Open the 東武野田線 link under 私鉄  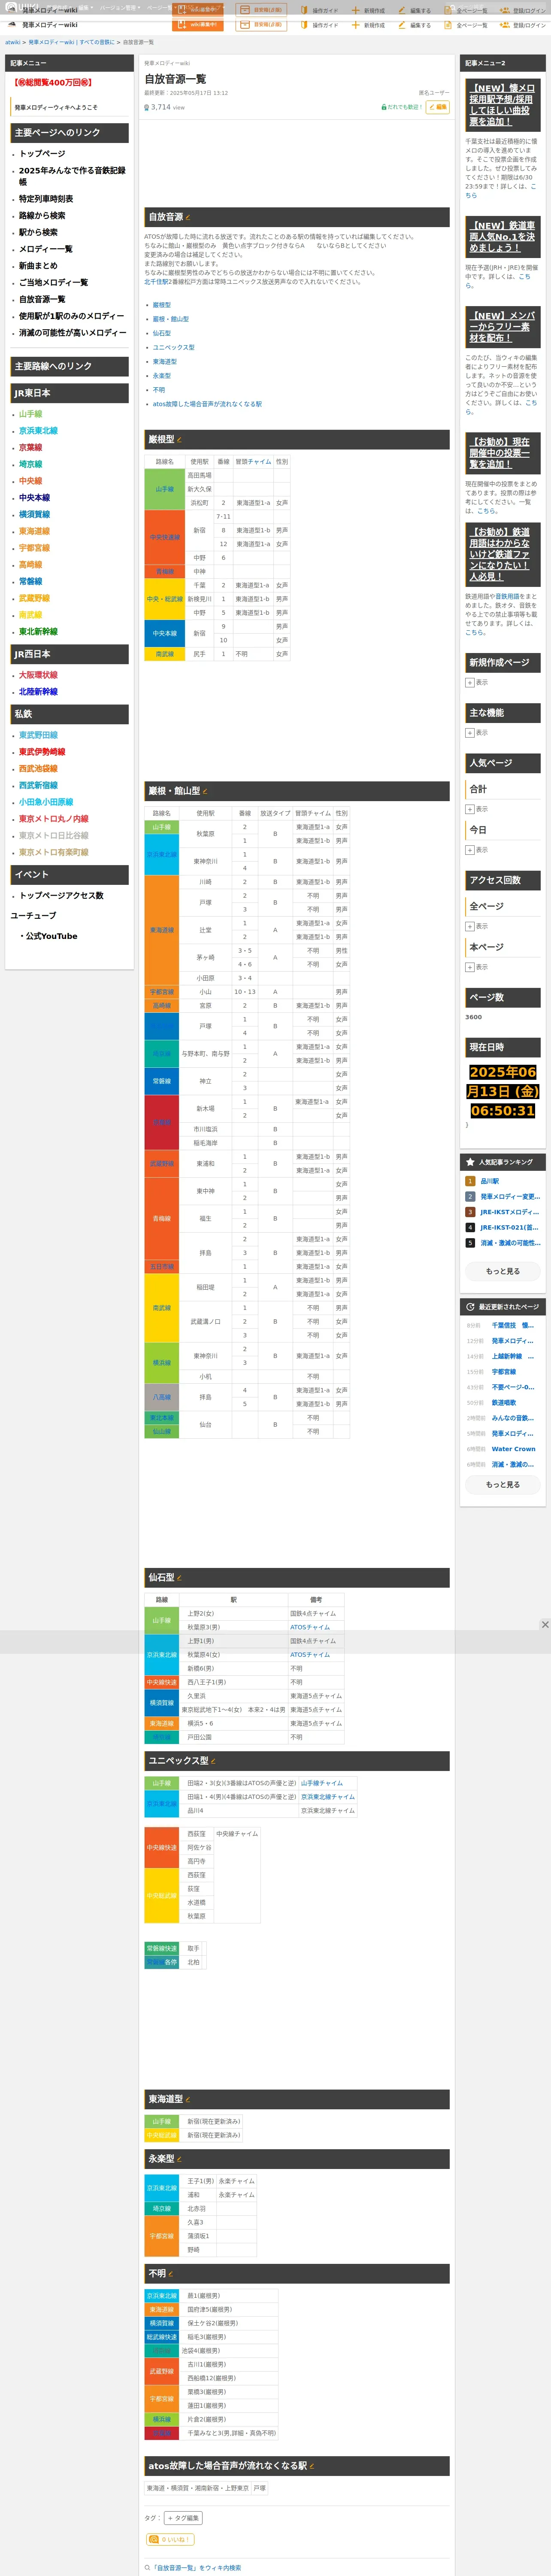[38, 735]
